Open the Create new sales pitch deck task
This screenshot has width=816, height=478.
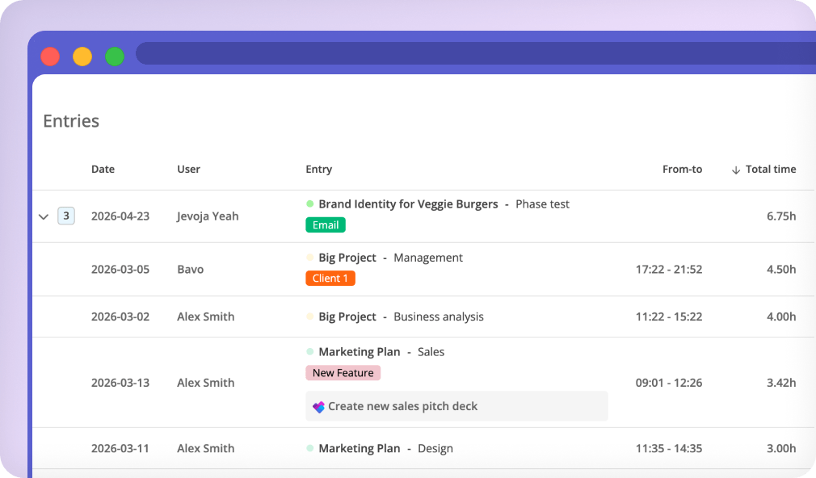456,406
